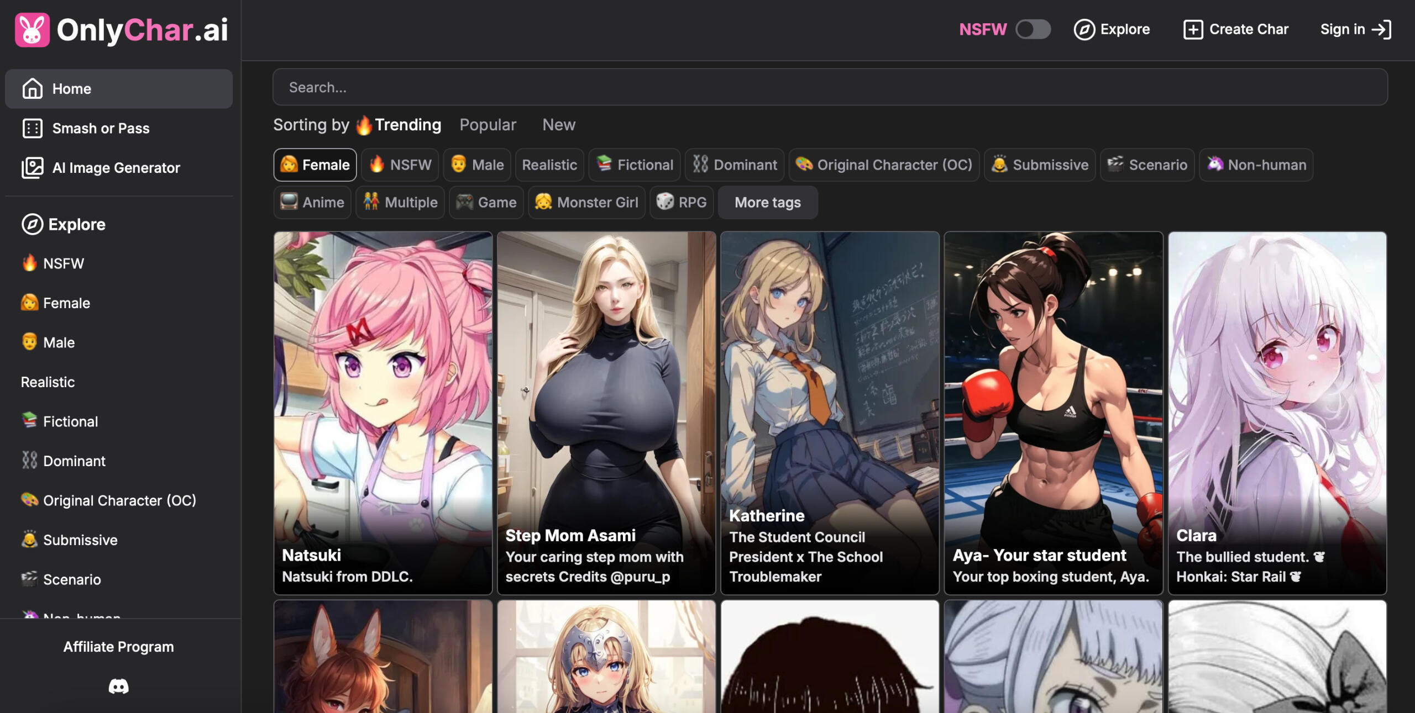Toggle the Male tag filter chip
This screenshot has width=1415, height=713.
(477, 165)
